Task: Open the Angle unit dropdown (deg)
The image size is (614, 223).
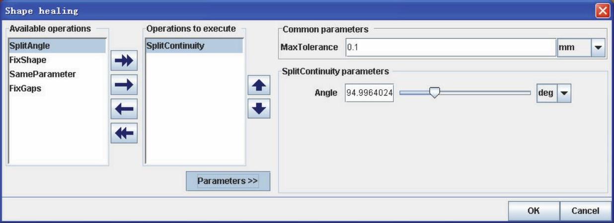Action: (x=564, y=93)
